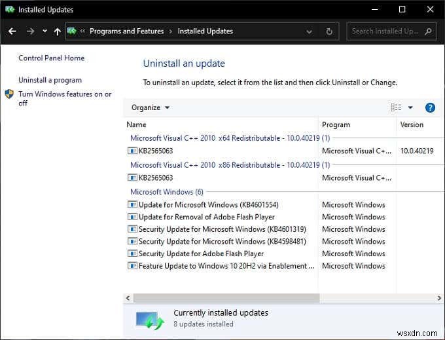The image size is (445, 340).
Task: Select Update for Microsoft Windows (KB4601554)
Action: pos(208,205)
